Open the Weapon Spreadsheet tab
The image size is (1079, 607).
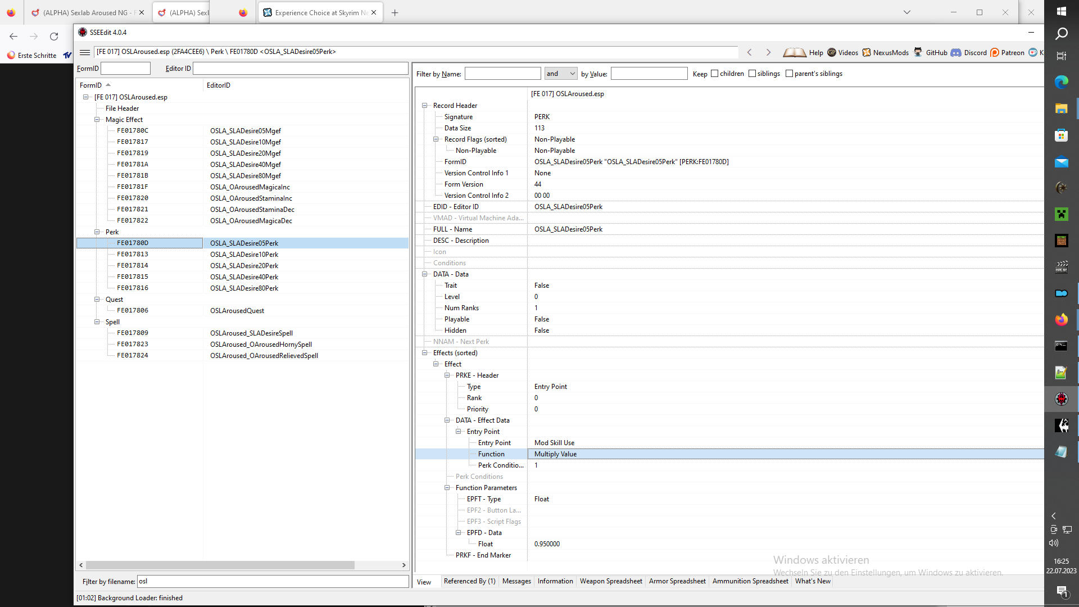(x=611, y=581)
